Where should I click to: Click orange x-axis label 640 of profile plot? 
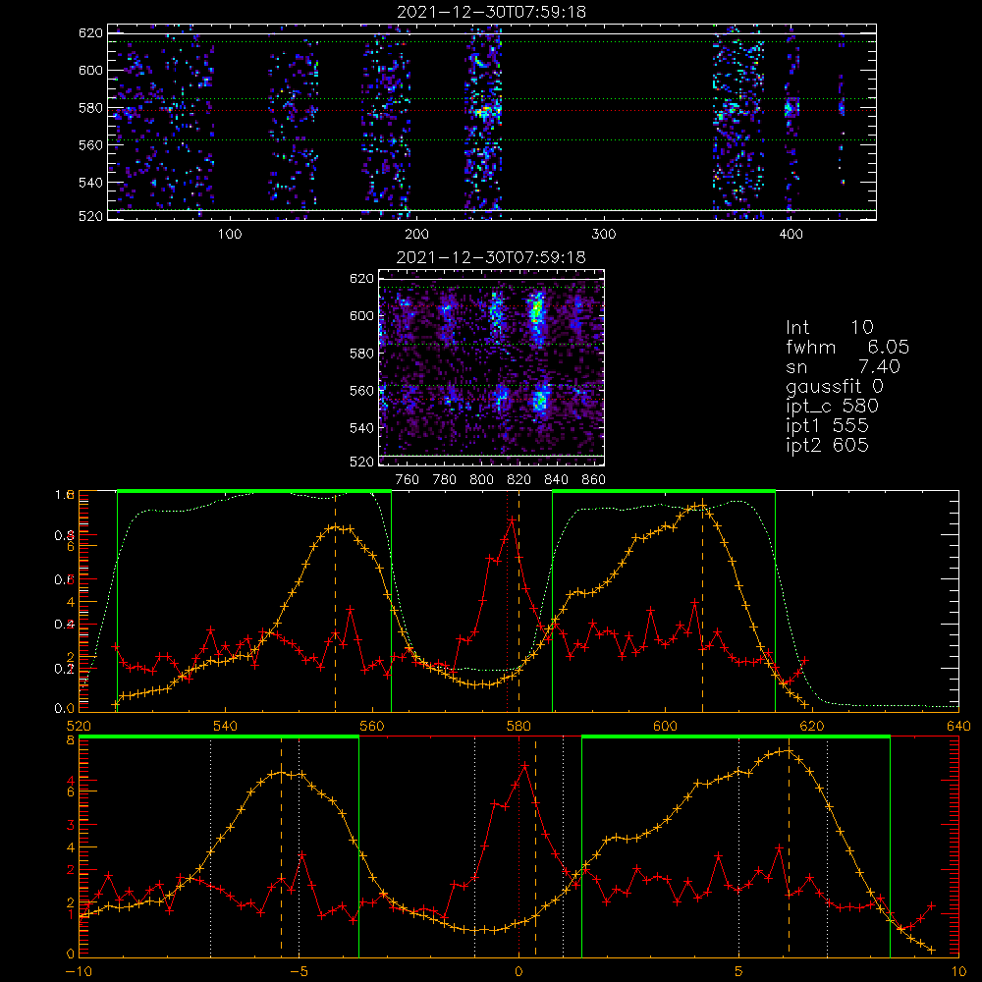click(x=958, y=727)
